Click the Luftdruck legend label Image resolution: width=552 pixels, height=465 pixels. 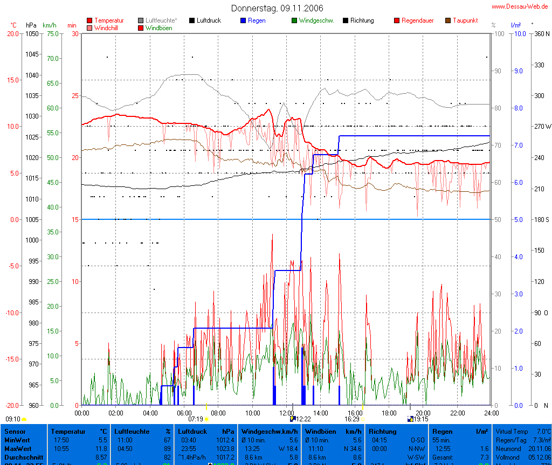tap(209, 20)
